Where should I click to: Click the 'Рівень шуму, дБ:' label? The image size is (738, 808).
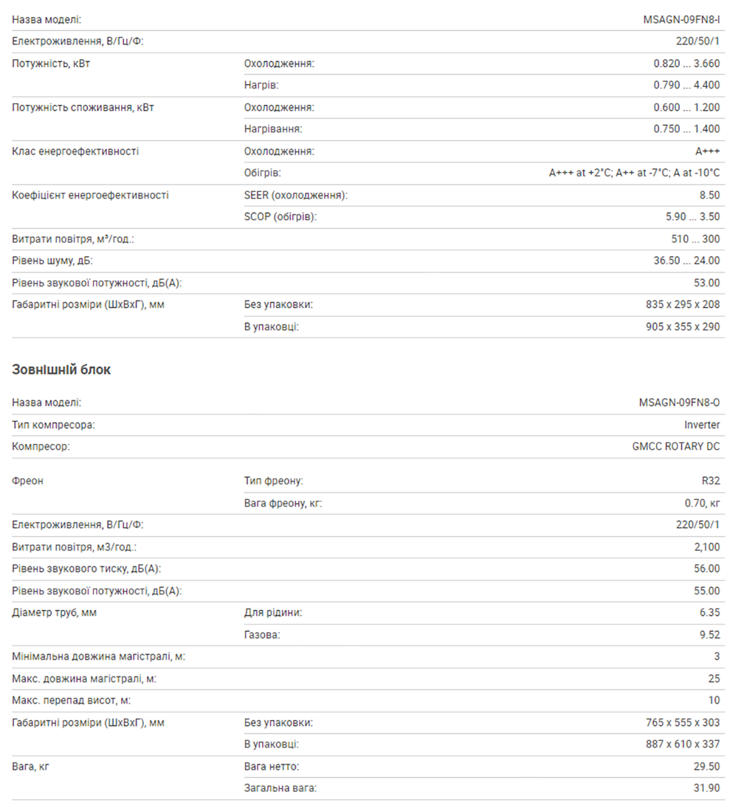[x=52, y=260]
